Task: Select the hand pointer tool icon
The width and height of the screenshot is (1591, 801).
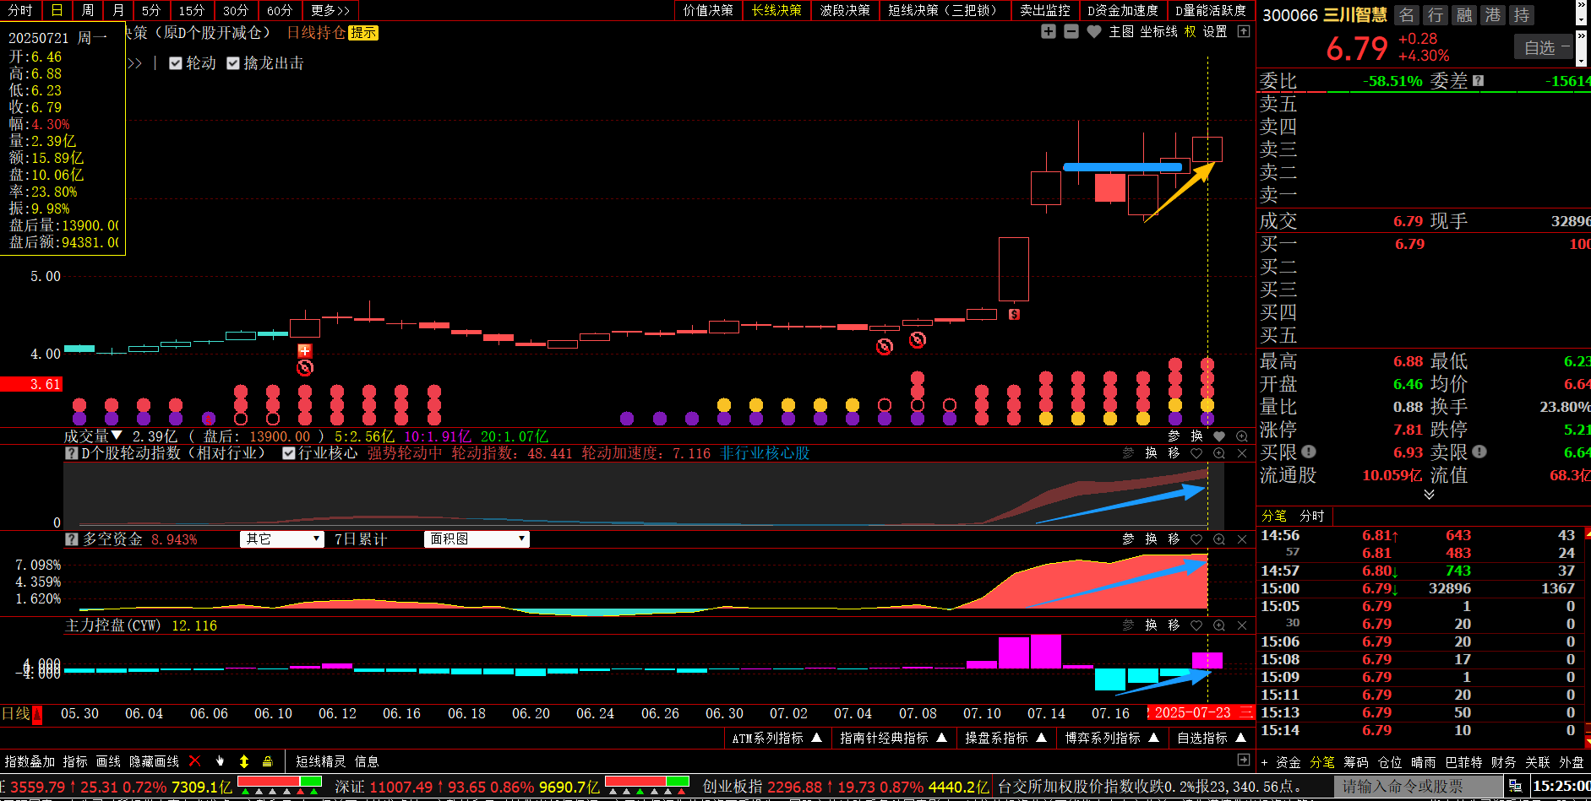Action: pyautogui.click(x=220, y=761)
